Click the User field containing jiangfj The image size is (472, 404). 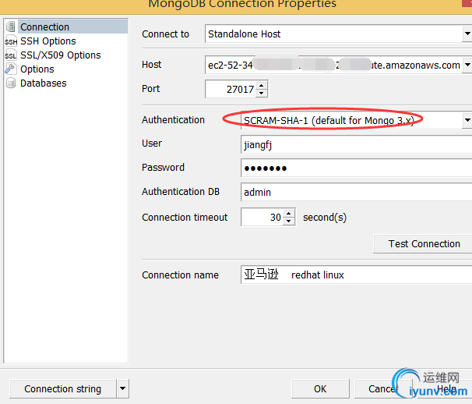356,144
